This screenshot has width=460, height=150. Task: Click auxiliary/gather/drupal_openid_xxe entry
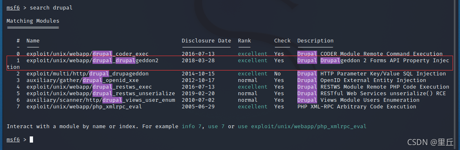click(x=83, y=80)
